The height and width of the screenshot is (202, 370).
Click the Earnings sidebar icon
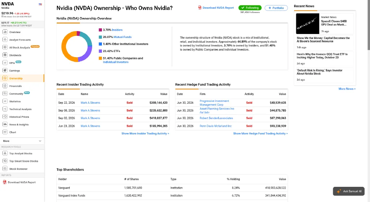(5, 70)
